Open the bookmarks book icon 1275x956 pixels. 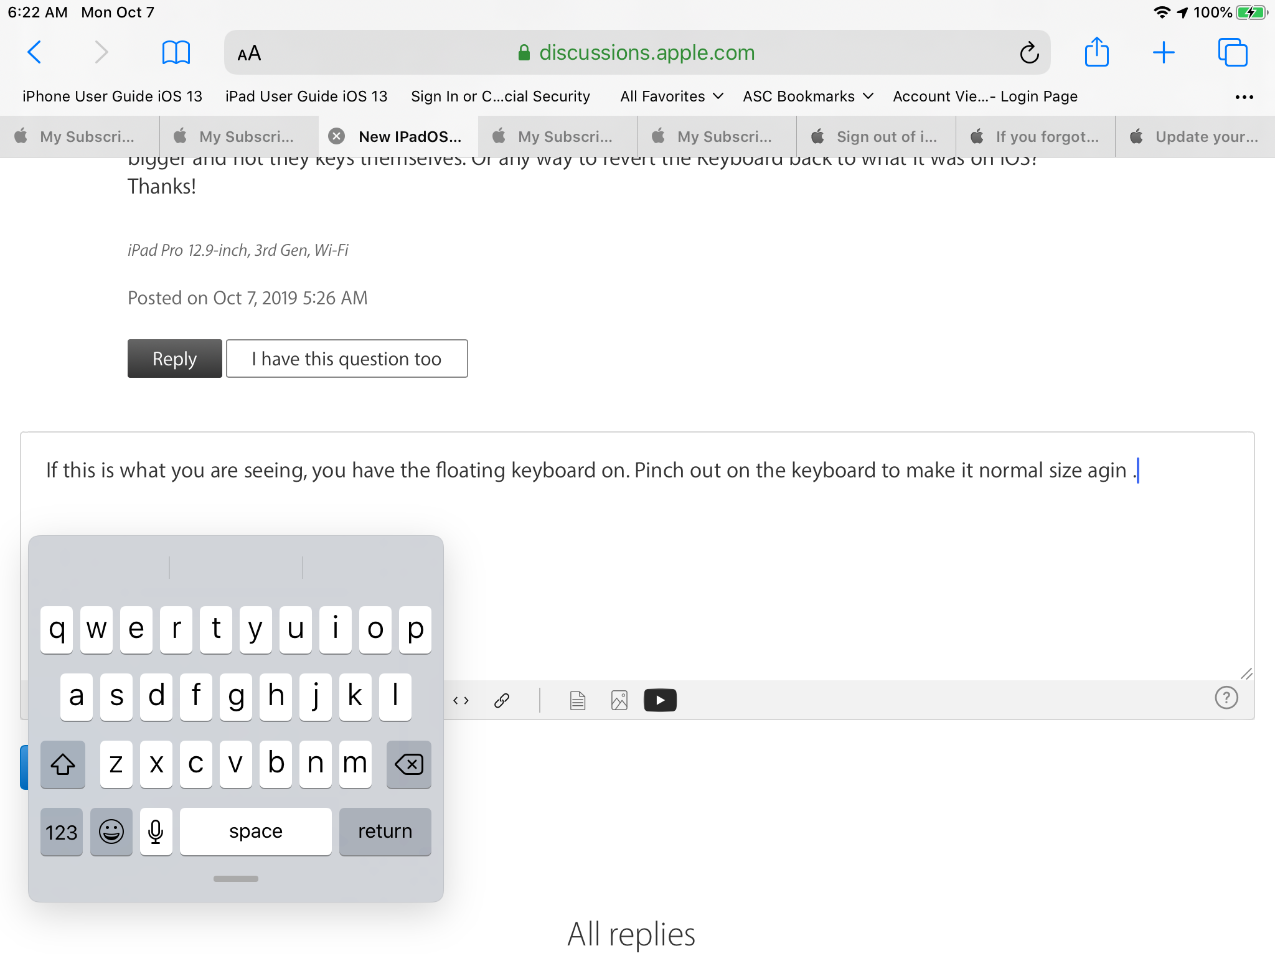pos(176,52)
